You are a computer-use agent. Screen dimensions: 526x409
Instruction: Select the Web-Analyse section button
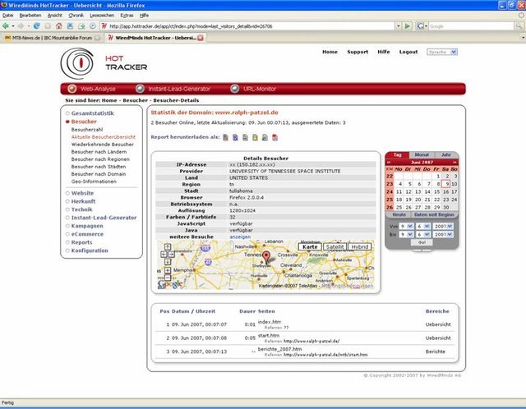coord(91,89)
